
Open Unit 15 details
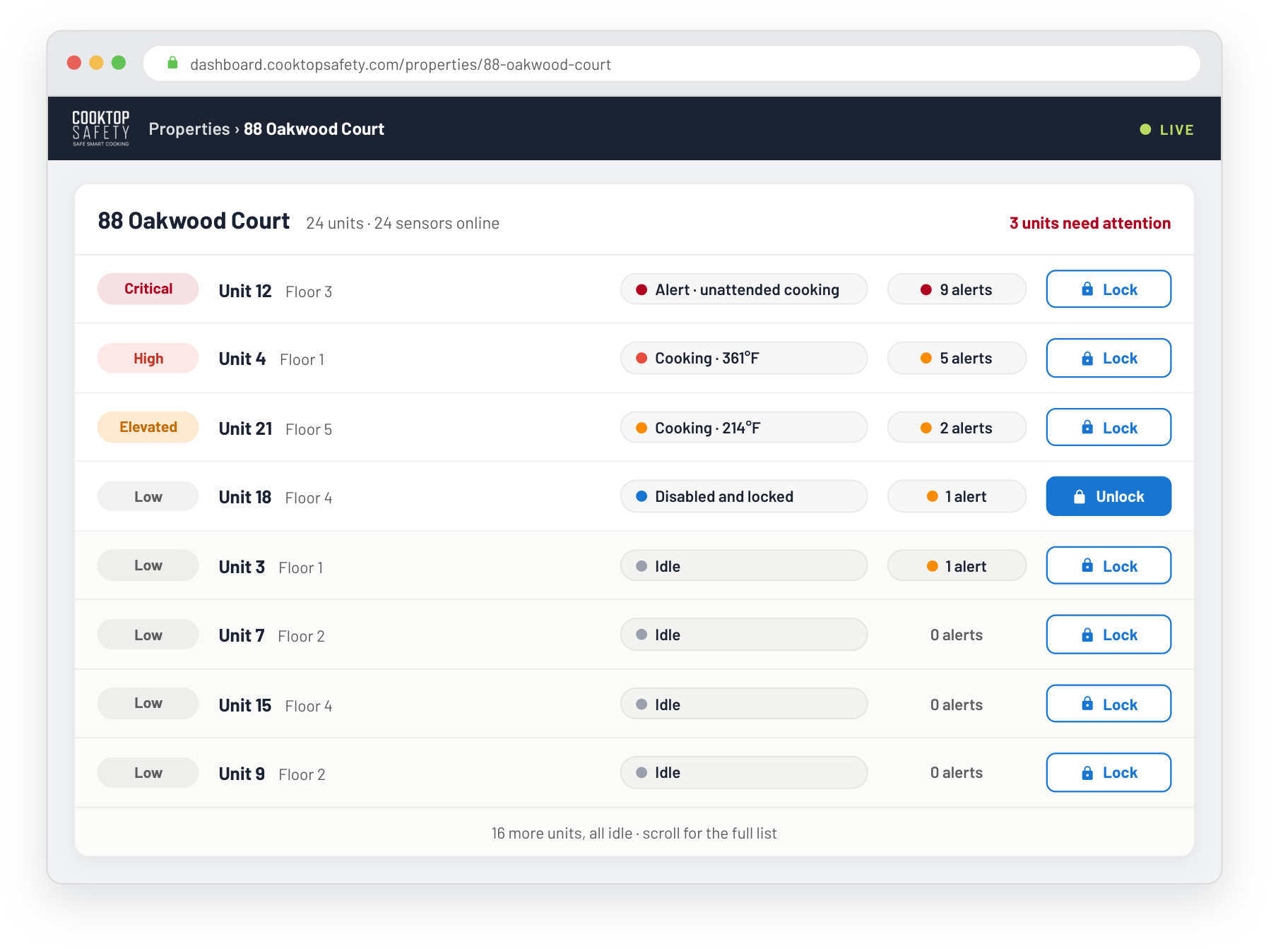[x=245, y=705]
